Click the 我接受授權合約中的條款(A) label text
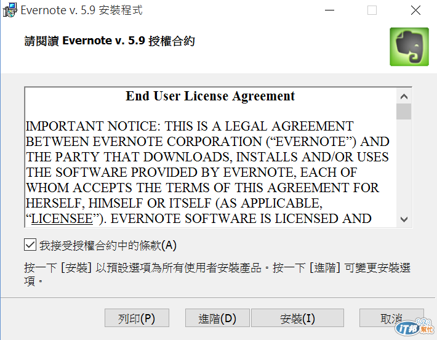This screenshot has width=437, height=340. click(108, 245)
